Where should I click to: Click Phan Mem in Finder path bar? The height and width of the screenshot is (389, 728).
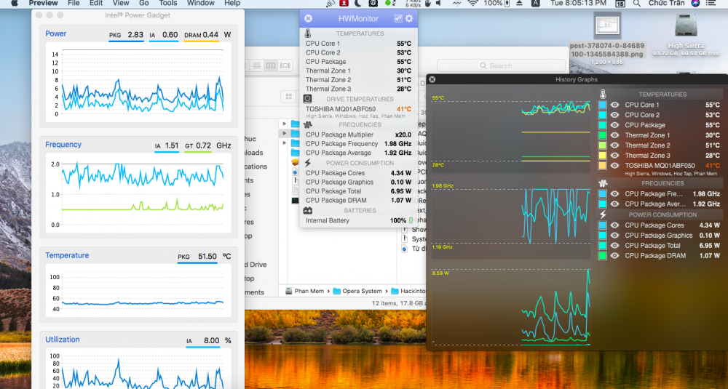coord(304,291)
